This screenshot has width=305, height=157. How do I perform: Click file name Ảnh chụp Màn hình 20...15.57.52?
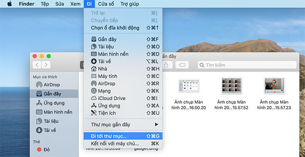pos(231,105)
